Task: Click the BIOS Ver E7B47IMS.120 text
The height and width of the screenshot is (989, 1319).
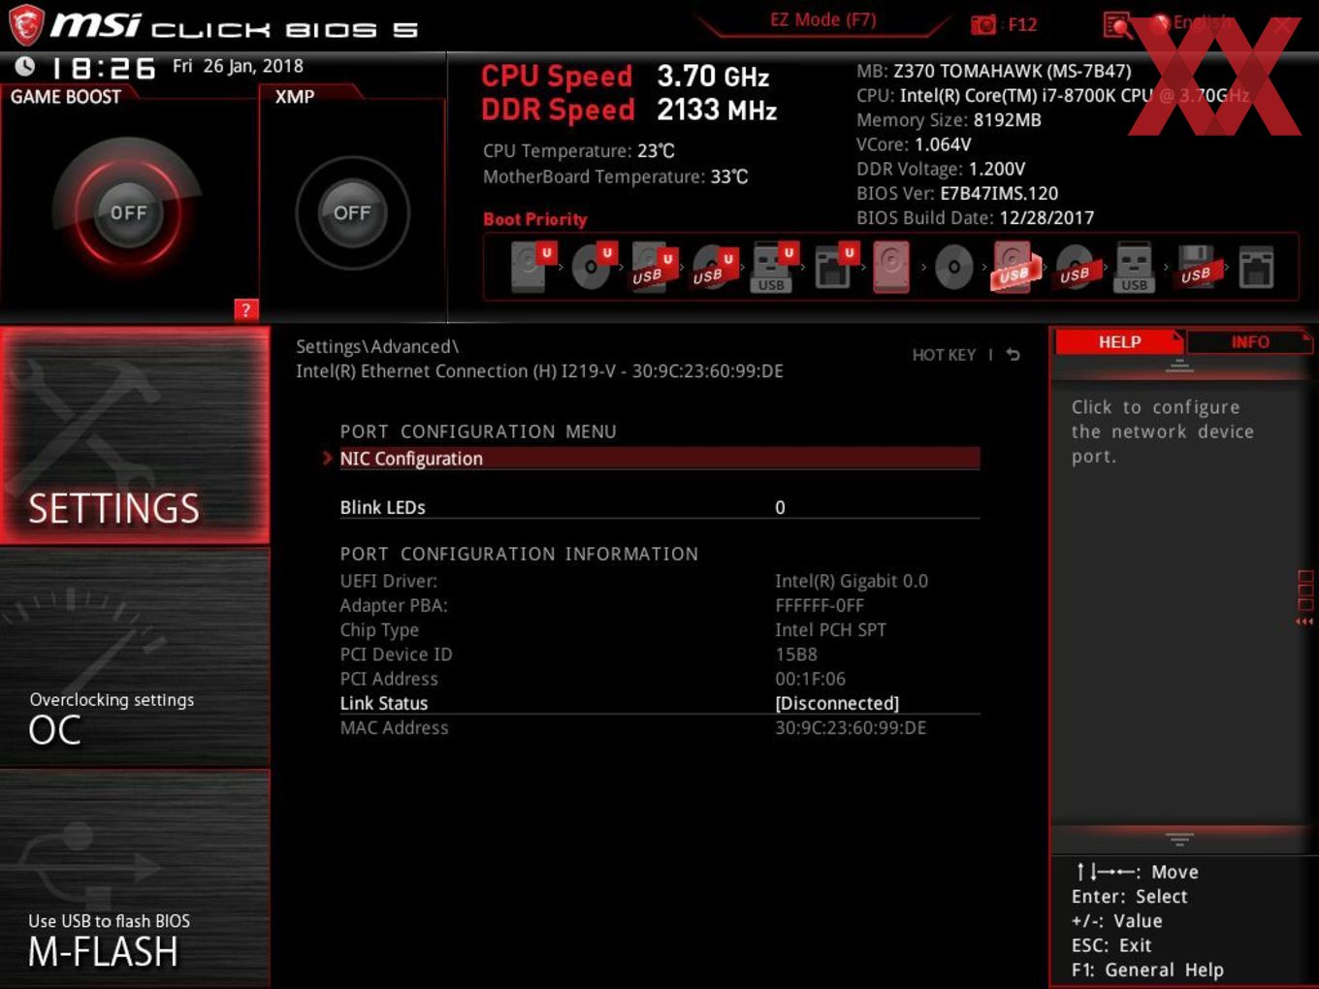Action: [957, 193]
